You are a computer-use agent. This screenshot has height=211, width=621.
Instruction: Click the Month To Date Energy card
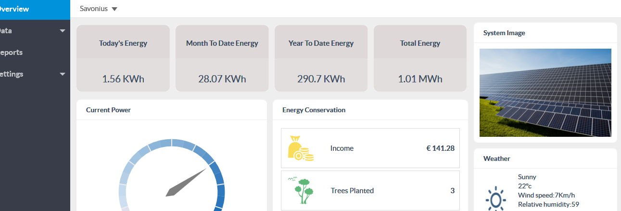pyautogui.click(x=222, y=58)
